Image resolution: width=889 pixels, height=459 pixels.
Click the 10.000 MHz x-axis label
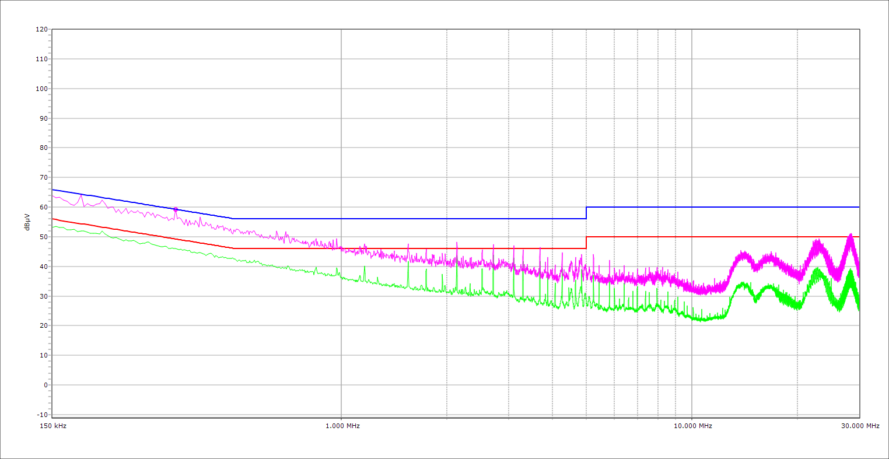693,426
